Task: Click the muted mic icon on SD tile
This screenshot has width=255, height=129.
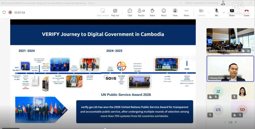Action: click(x=240, y=115)
